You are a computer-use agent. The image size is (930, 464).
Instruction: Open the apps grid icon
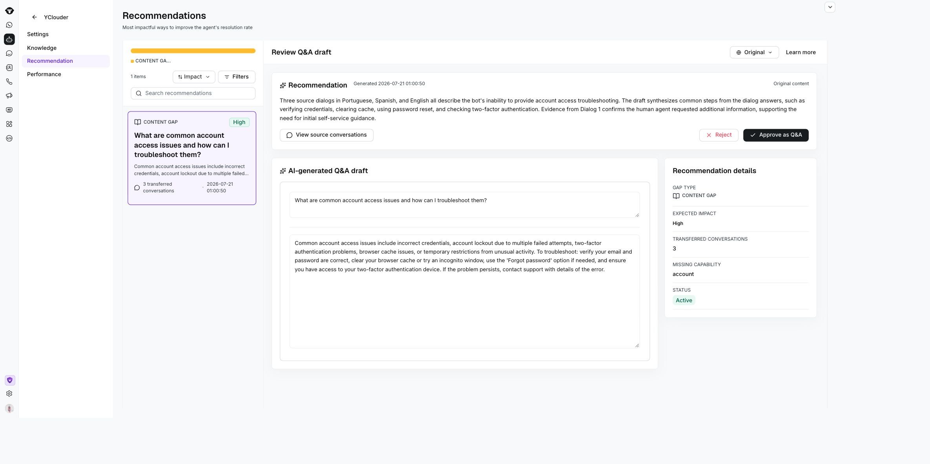click(x=9, y=124)
